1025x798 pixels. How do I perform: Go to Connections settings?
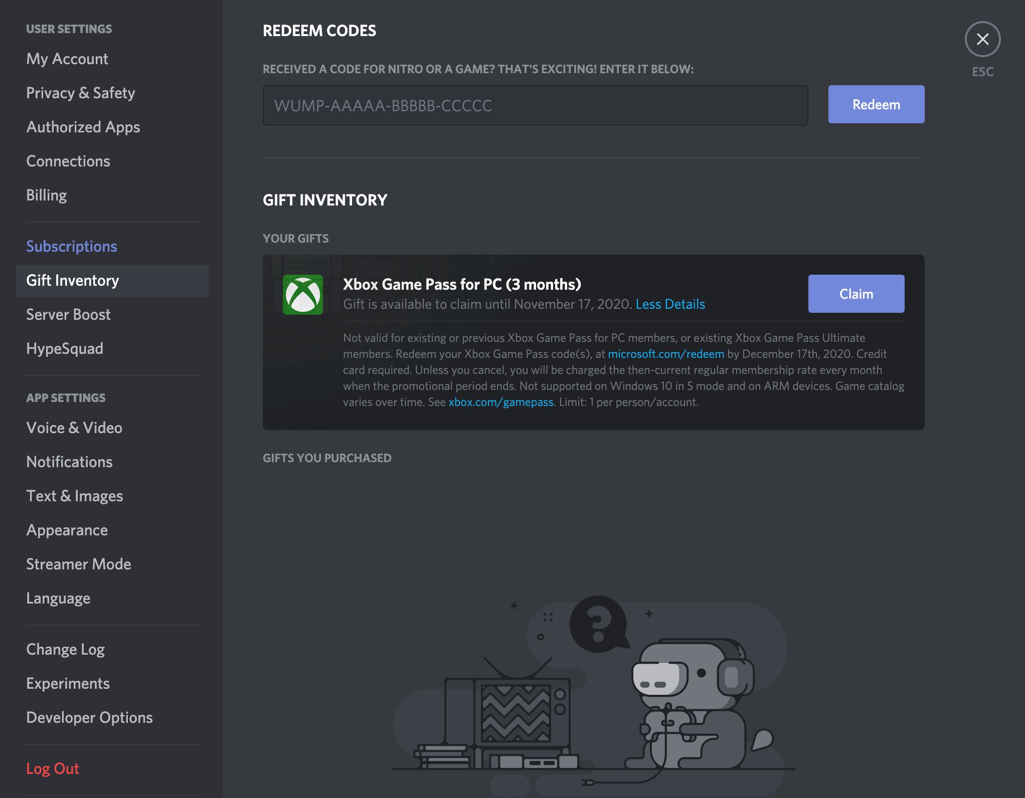[x=68, y=161]
